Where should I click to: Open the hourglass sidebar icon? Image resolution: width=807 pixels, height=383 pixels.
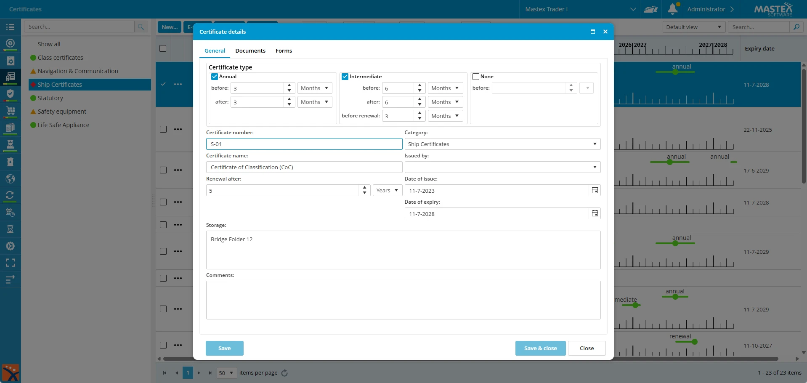(x=10, y=229)
